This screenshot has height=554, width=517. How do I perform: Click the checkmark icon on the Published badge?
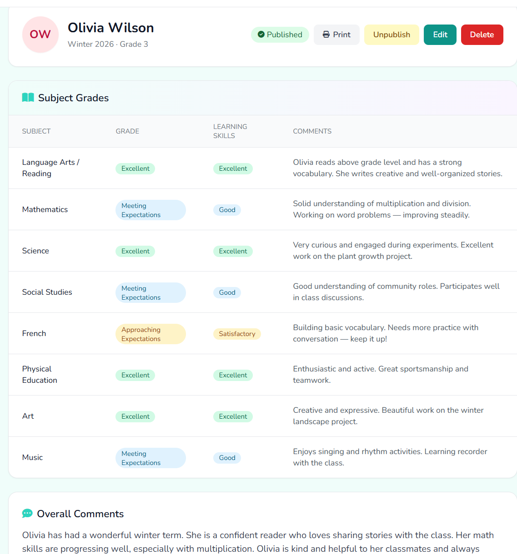(x=262, y=34)
